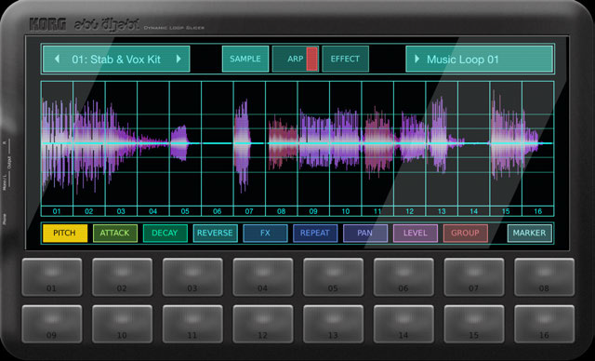Tap trigger pad 08
Viewport: 595px width, 361px height.
tap(545, 277)
